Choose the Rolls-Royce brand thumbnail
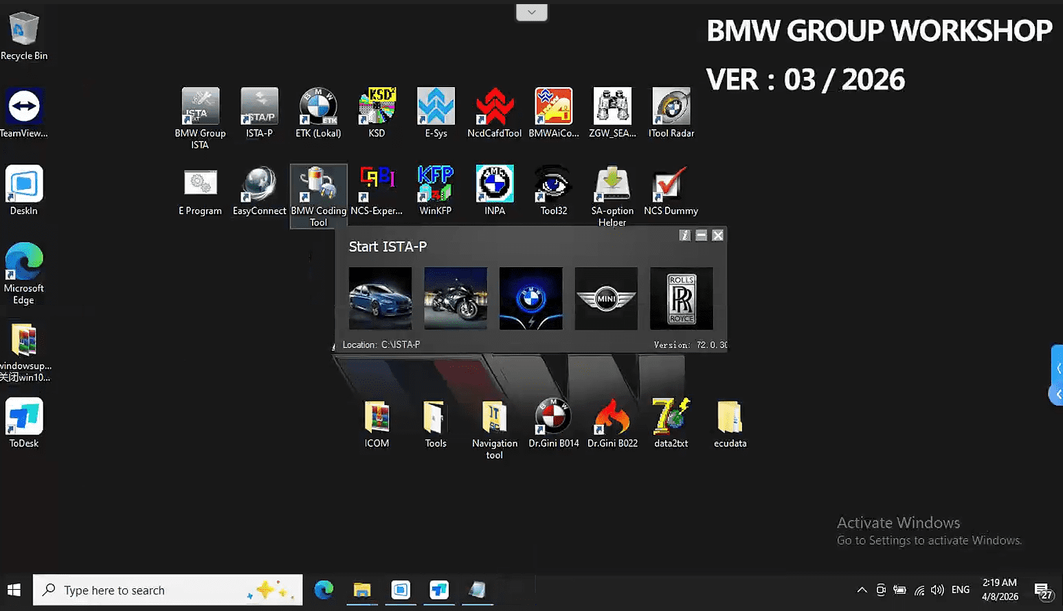1063x611 pixels. (681, 299)
